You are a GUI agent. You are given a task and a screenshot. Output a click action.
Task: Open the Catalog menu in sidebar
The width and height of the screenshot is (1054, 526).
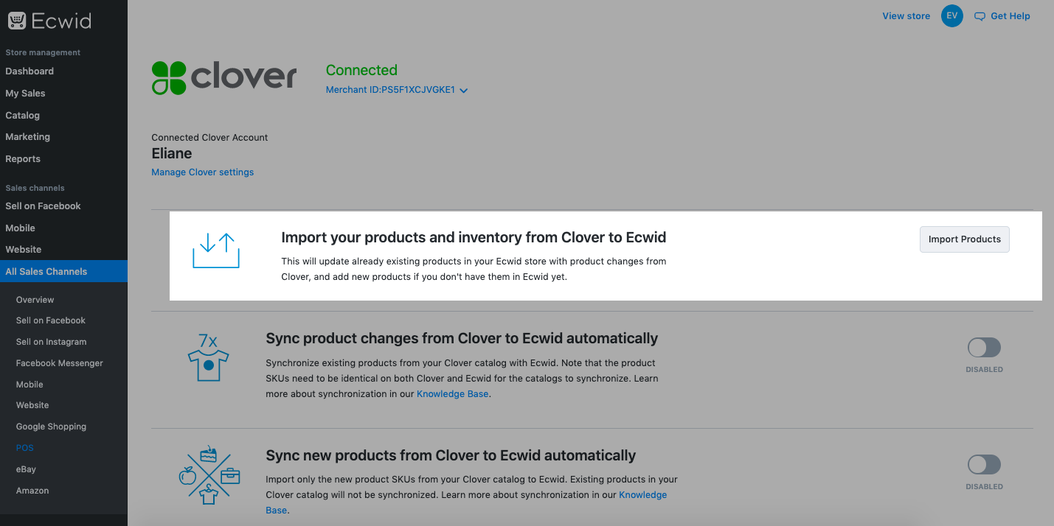[x=23, y=115]
